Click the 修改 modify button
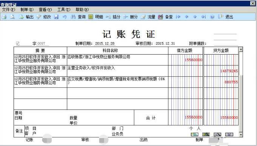 44,17
